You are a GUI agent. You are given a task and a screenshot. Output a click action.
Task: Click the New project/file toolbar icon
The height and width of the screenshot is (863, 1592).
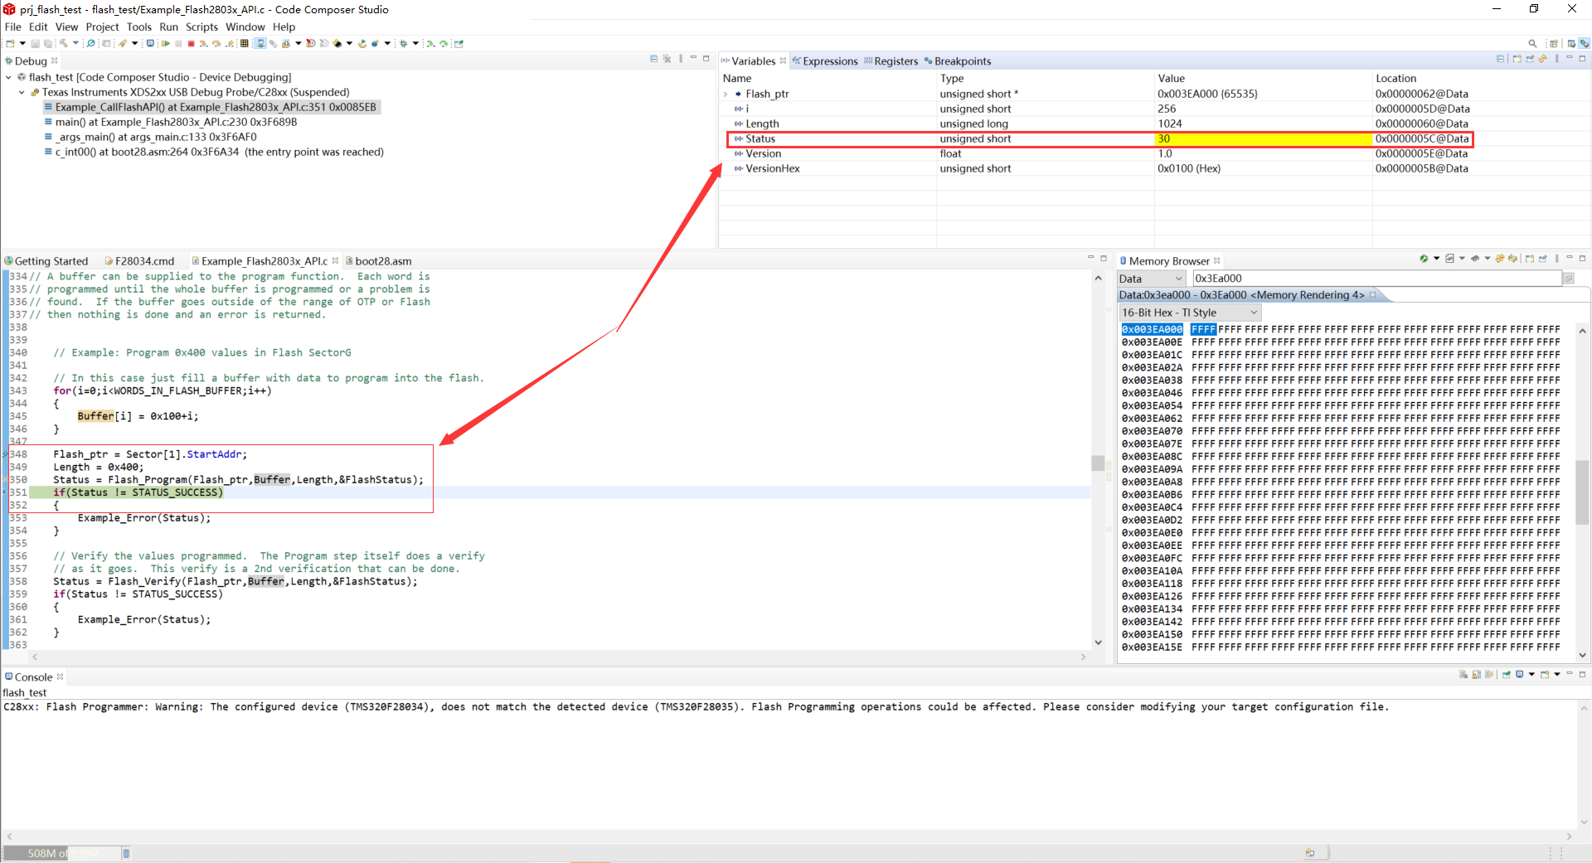(10, 43)
